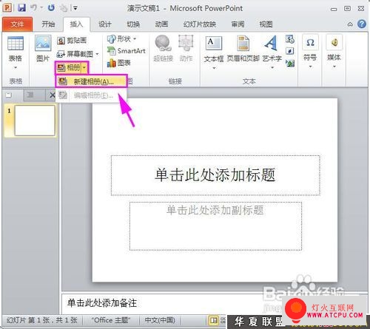The width and height of the screenshot is (370, 329).
Task: Switch to Normal view icon in status bar
Action: pyautogui.click(x=213, y=321)
